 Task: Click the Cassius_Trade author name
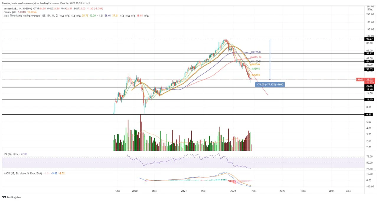[x=9, y=3]
